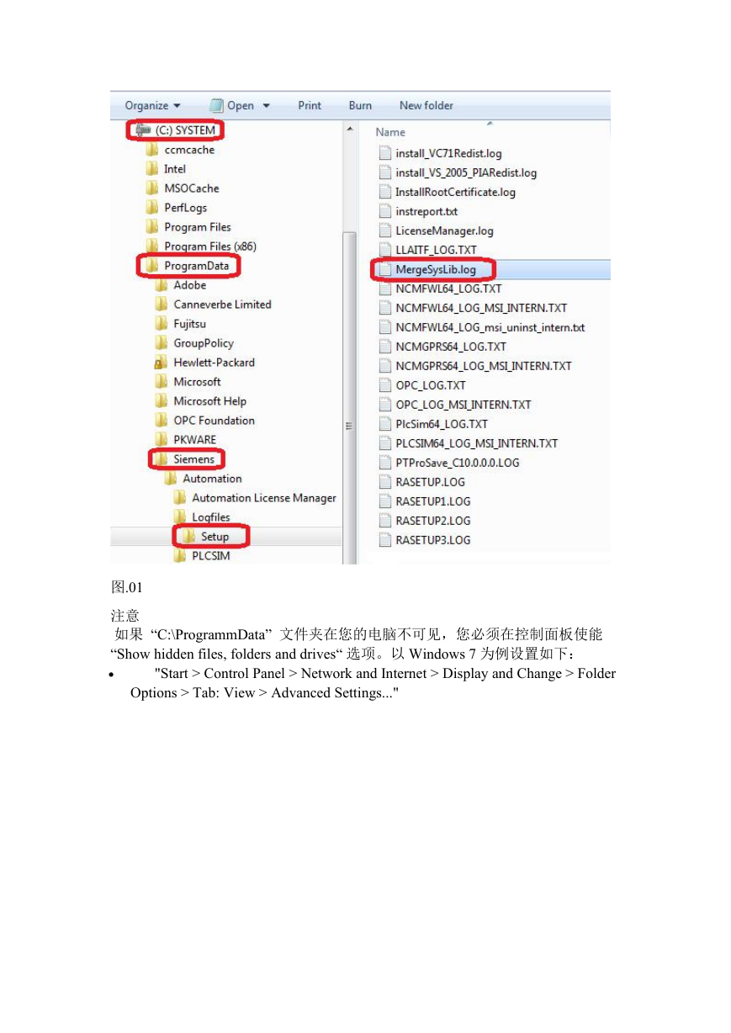Click the RASETUP3.LOG file icon

click(385, 540)
